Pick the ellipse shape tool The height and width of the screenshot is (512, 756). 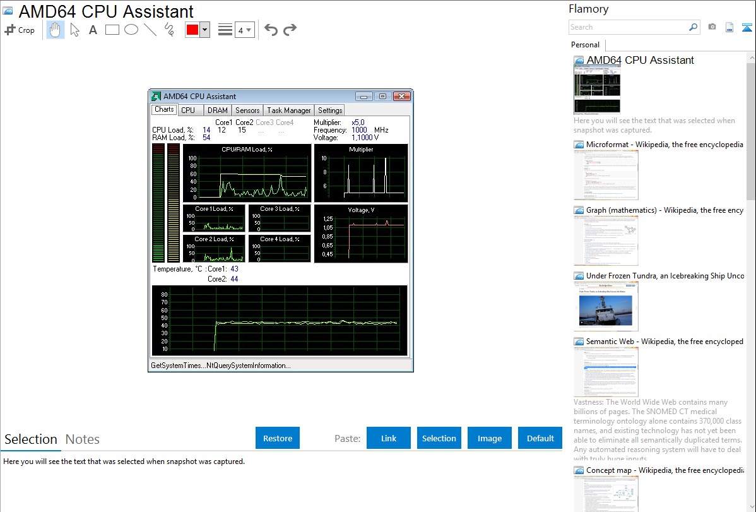point(131,30)
